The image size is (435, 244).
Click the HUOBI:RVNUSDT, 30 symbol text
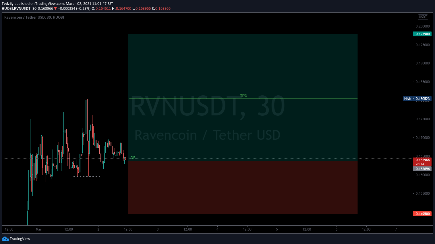point(19,9)
